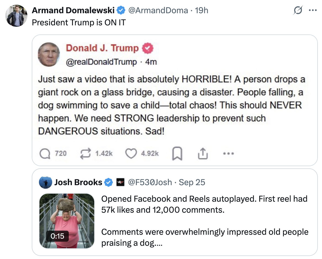Open the 19h timestamp link
The height and width of the screenshot is (259, 322).
click(202, 10)
